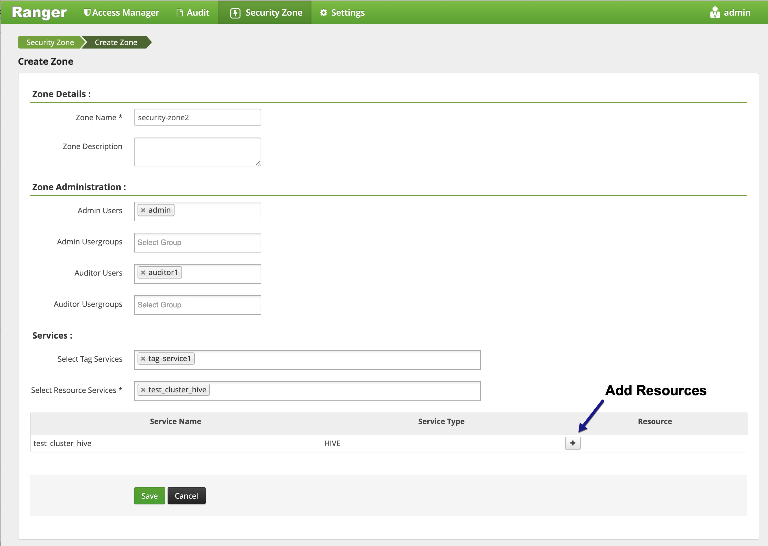Click the Ranger logo
768x546 pixels.
coord(39,12)
